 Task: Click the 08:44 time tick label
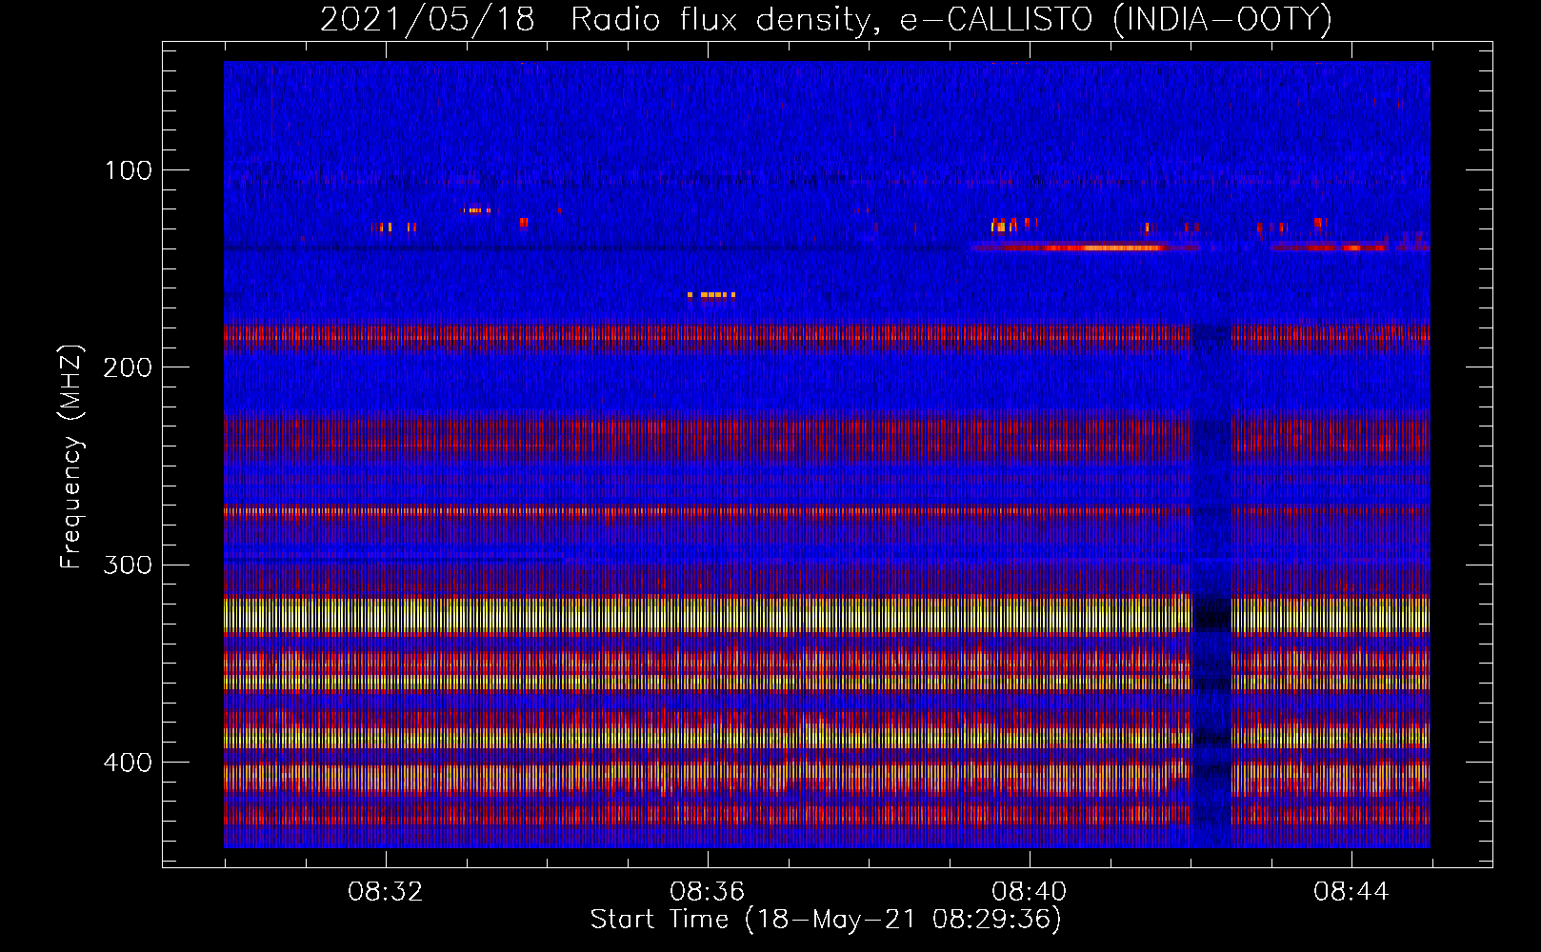(1351, 892)
